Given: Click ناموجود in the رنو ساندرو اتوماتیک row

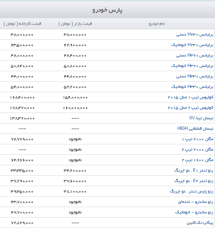Looking at the screenshot, I should 75,212.
